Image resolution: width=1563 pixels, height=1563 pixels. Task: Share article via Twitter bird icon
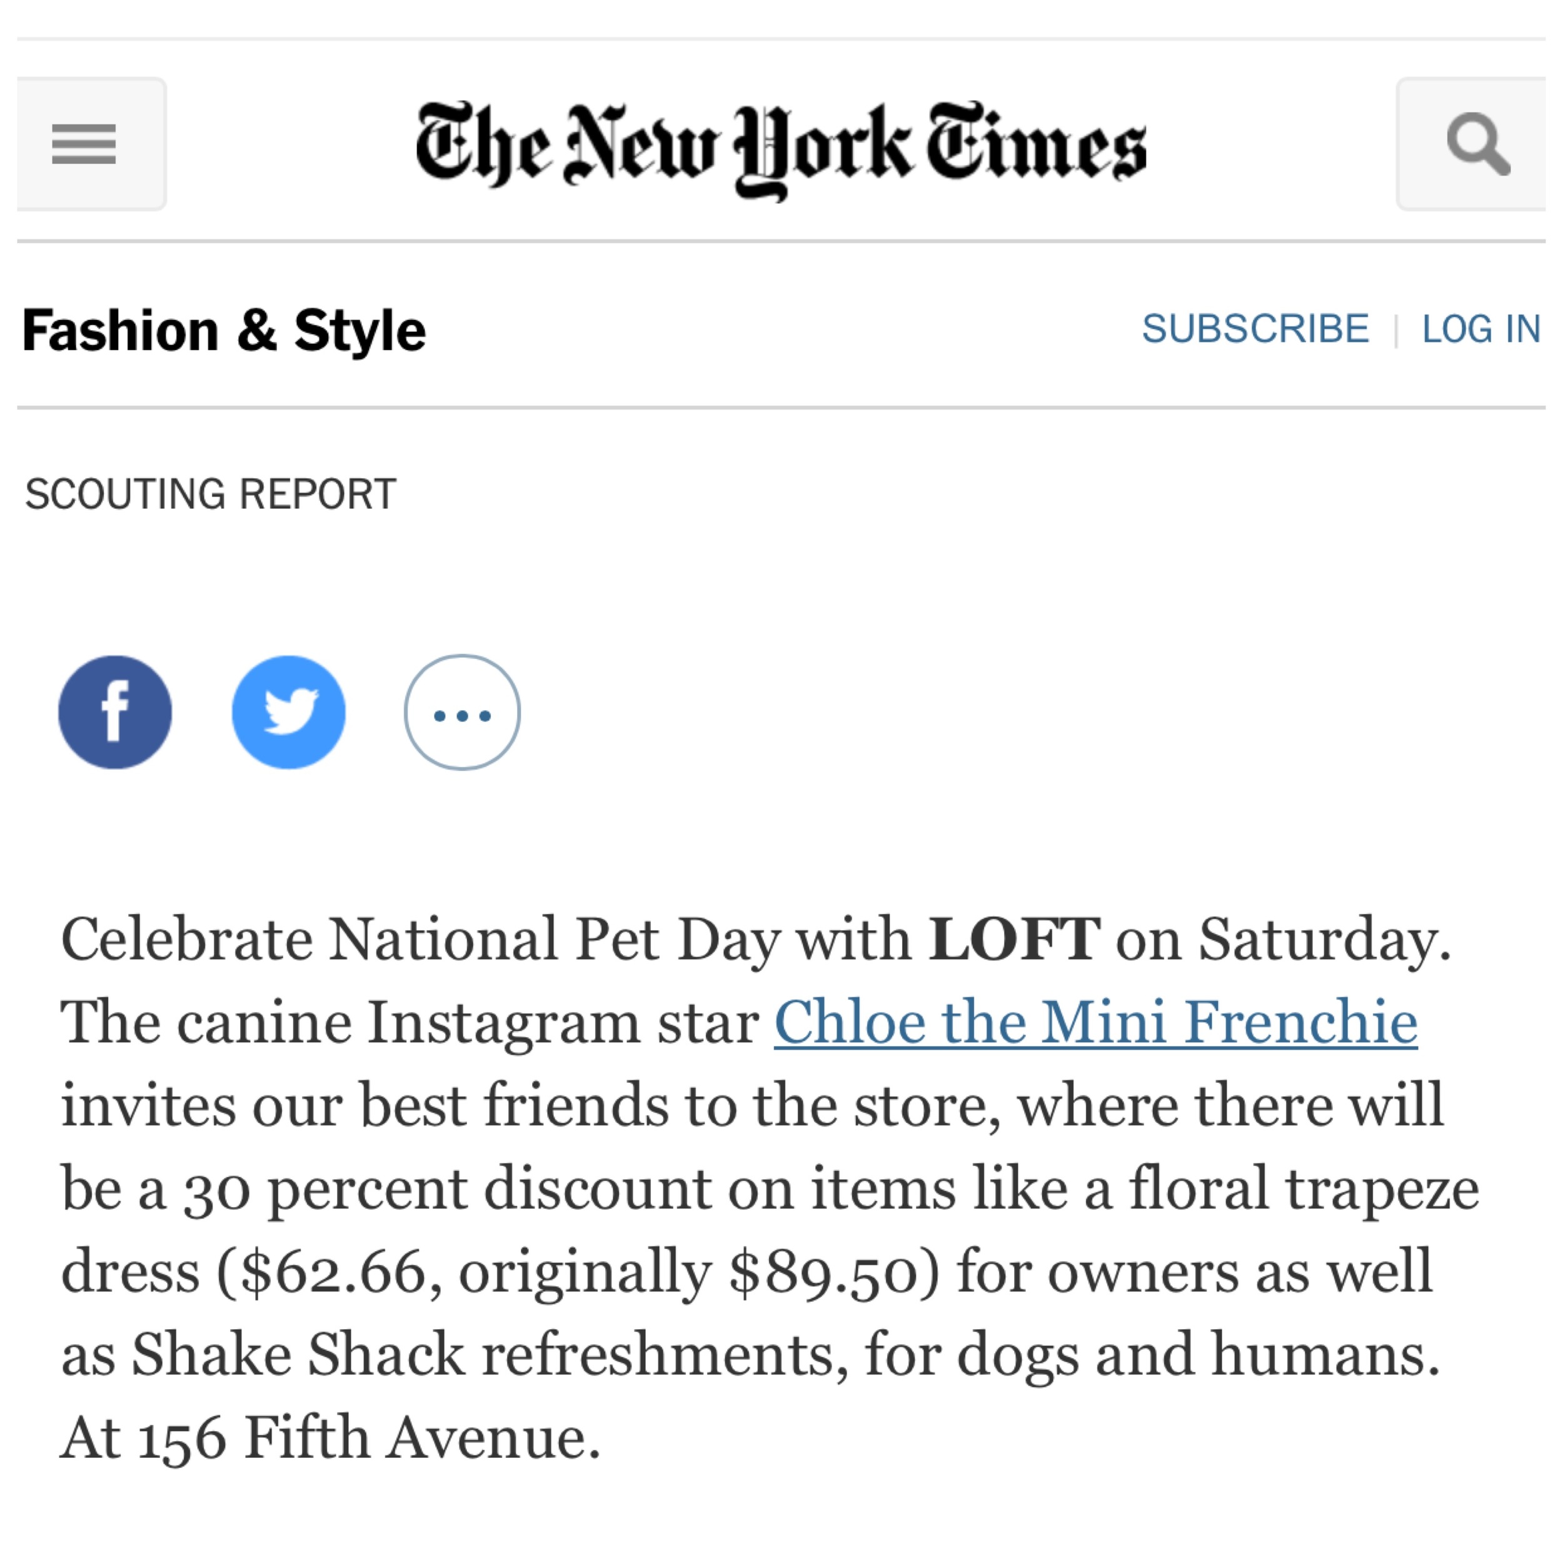(x=289, y=712)
